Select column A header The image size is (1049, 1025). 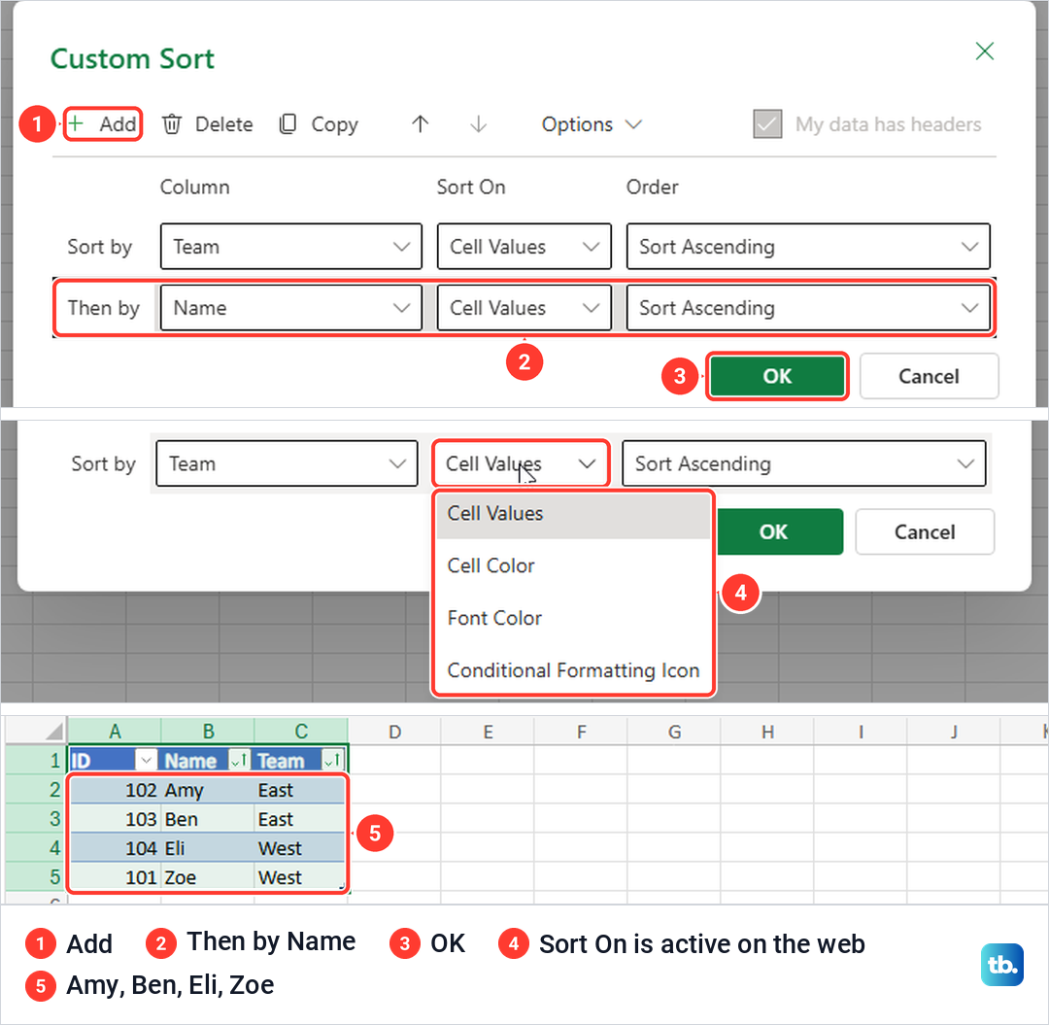[x=115, y=732]
